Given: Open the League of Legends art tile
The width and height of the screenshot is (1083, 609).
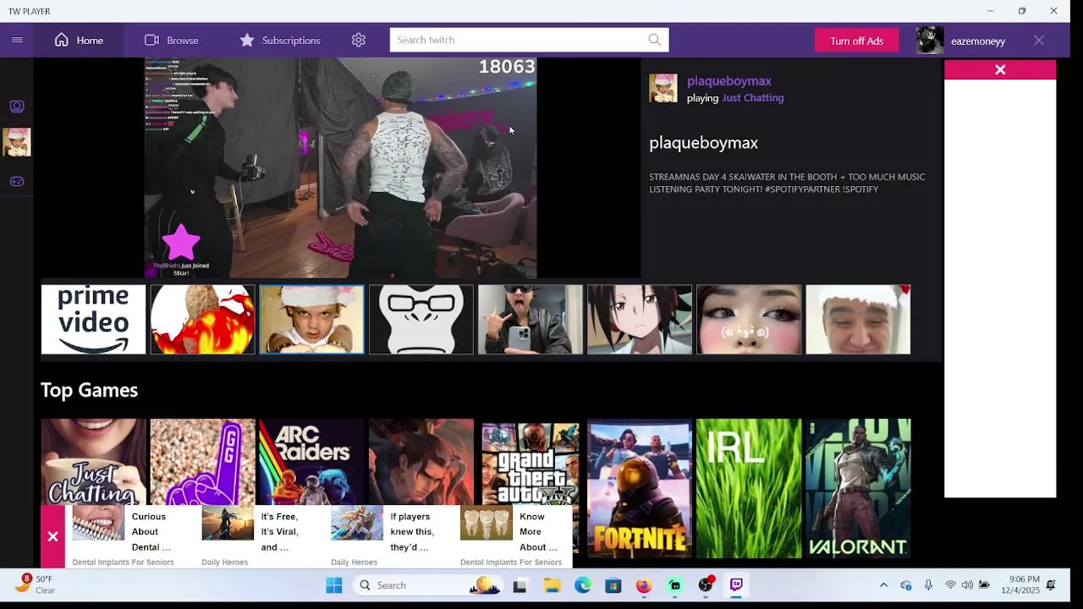Looking at the screenshot, I should [421, 461].
